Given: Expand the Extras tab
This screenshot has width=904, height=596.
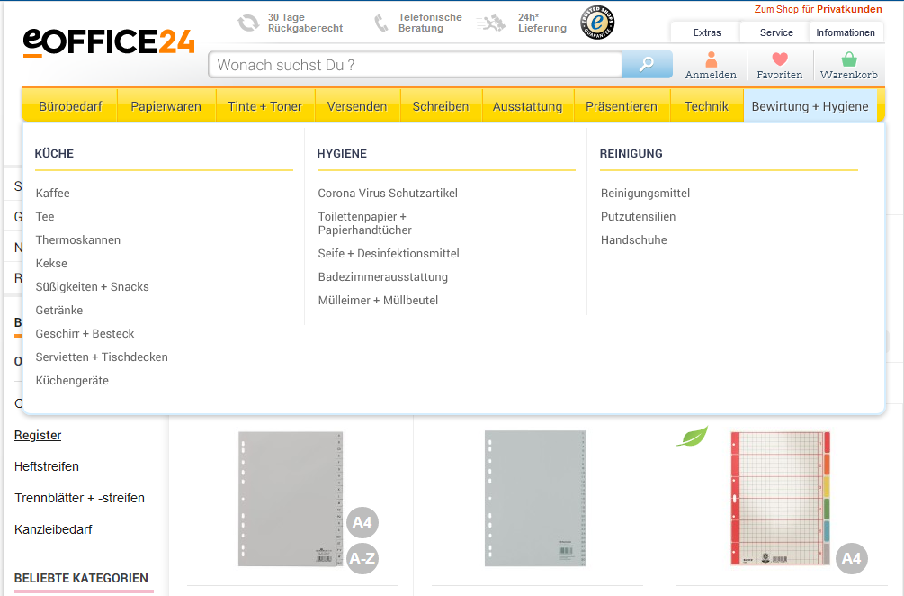Looking at the screenshot, I should tap(707, 32).
